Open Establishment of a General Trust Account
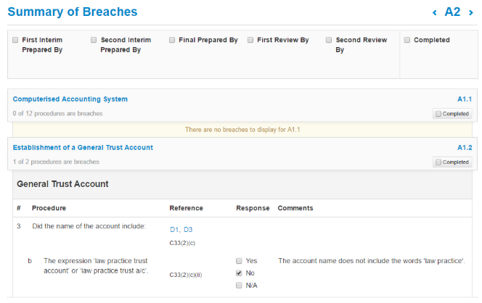This screenshot has height=303, width=482. coord(83,147)
